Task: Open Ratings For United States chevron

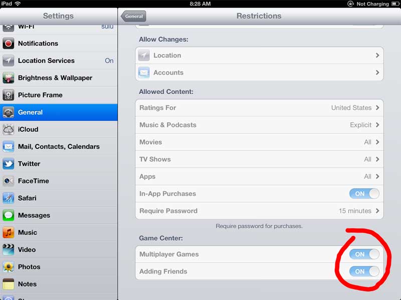Action: tap(377, 107)
